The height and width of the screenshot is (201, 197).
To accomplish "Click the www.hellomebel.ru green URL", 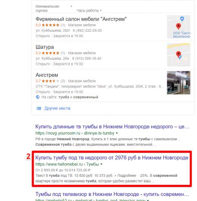I will (x=67, y=164).
